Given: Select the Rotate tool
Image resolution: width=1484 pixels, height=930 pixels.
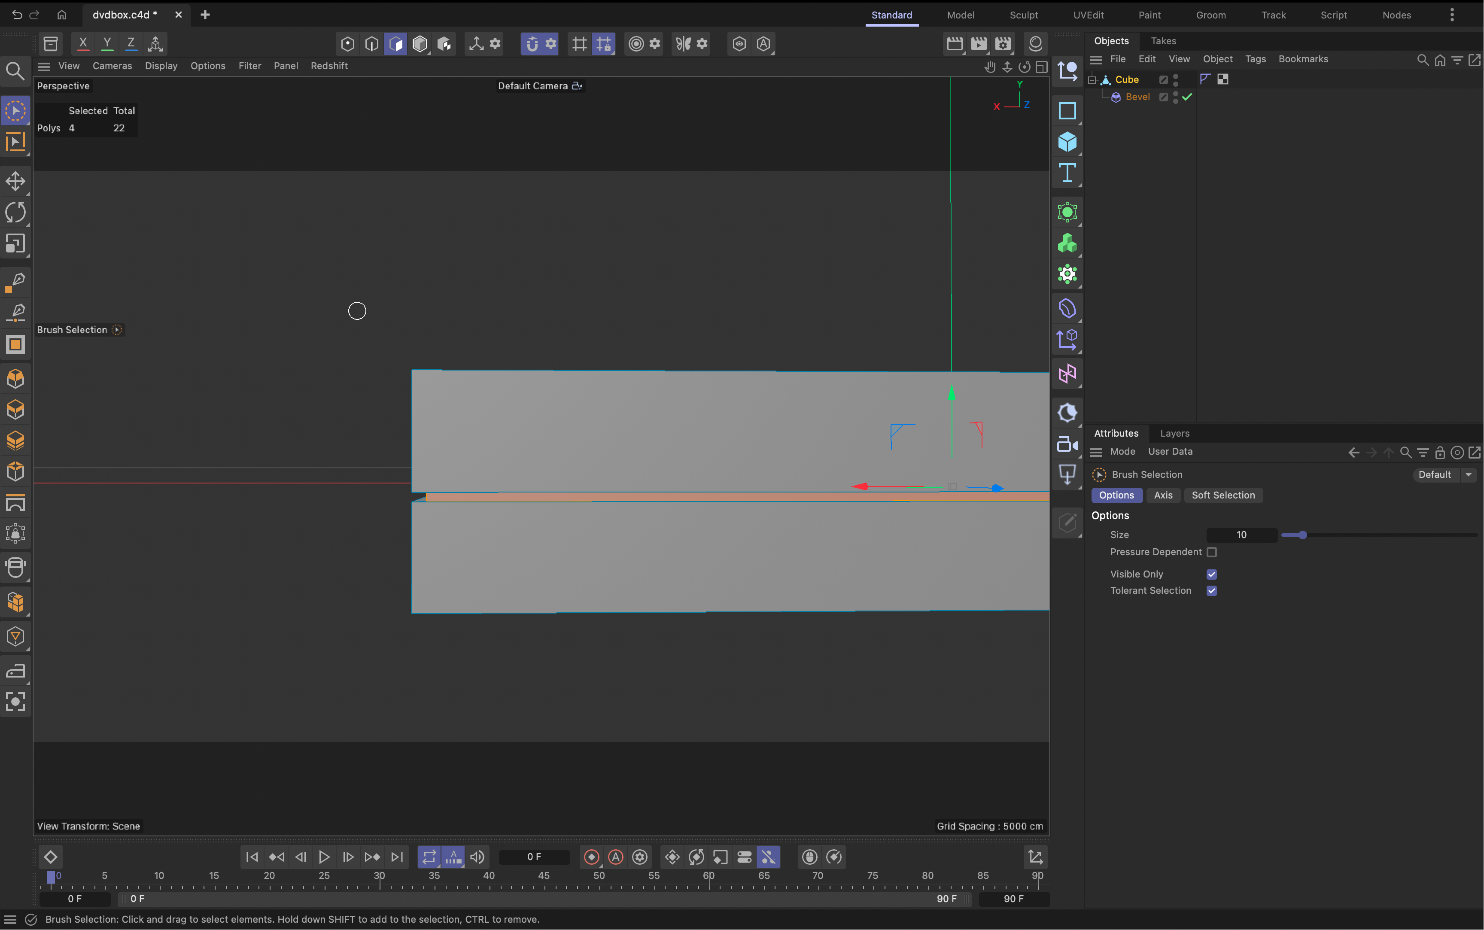Looking at the screenshot, I should [15, 212].
